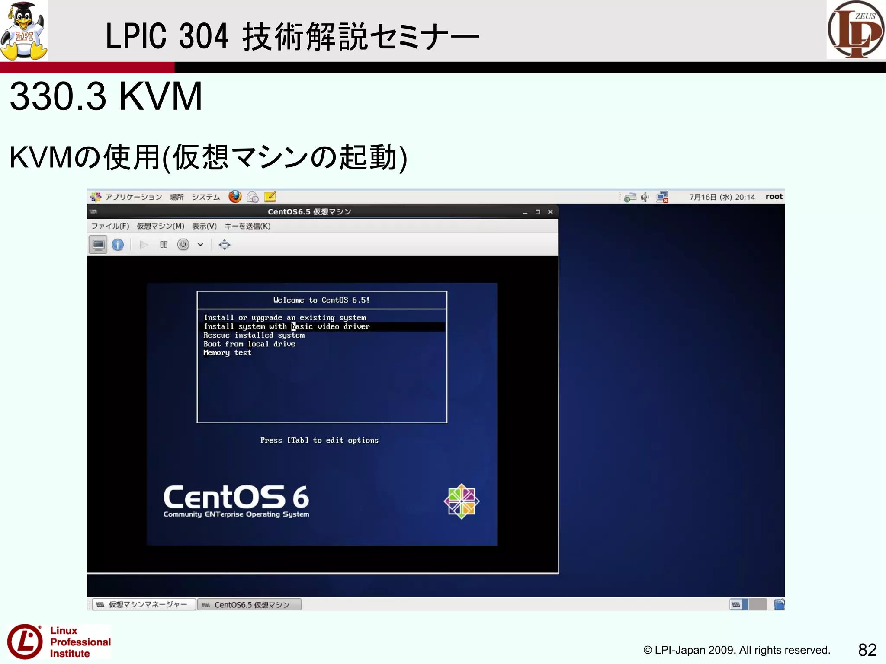The height and width of the screenshot is (664, 886).
Task: Open the volume speaker tray icon
Action: pyautogui.click(x=645, y=197)
